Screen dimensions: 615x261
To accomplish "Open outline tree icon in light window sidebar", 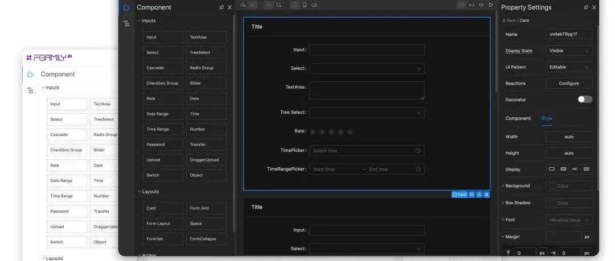I will point(30,90).
